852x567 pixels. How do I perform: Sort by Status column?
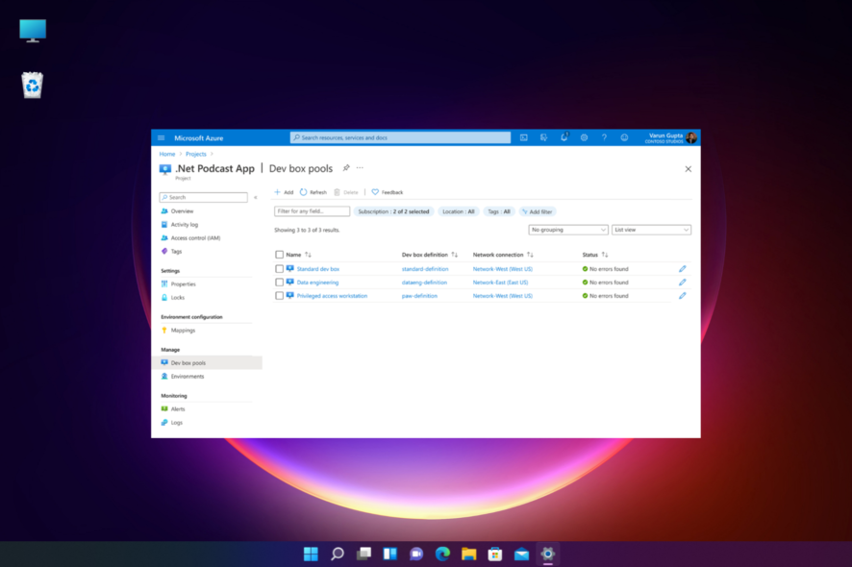[605, 255]
